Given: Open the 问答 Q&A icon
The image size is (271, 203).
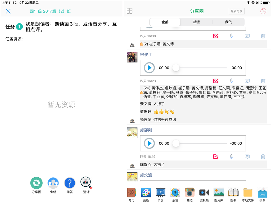Looking at the screenshot, I should coord(70,183).
